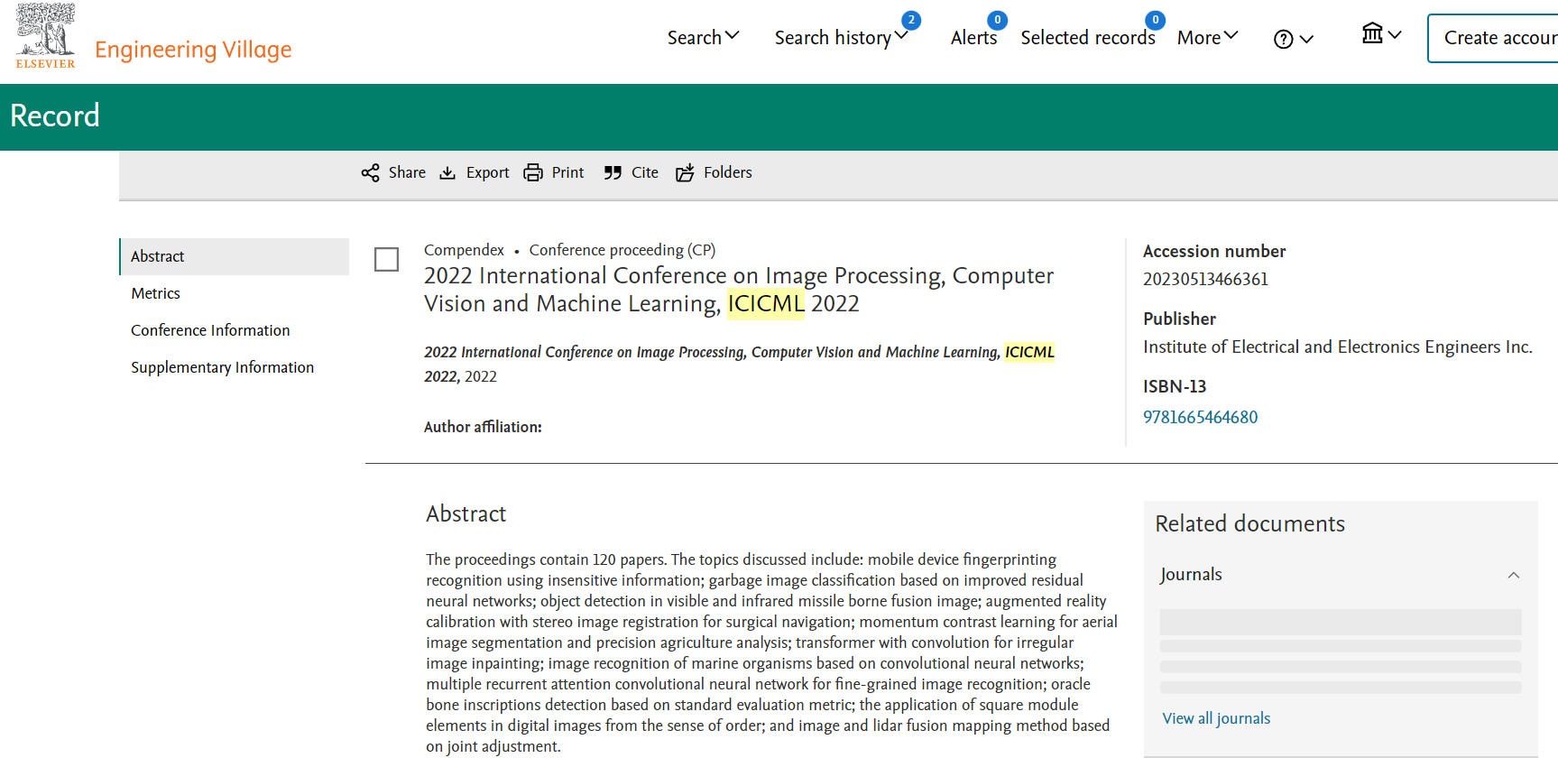Expand the More menu
1558x758 pixels.
tap(1207, 37)
